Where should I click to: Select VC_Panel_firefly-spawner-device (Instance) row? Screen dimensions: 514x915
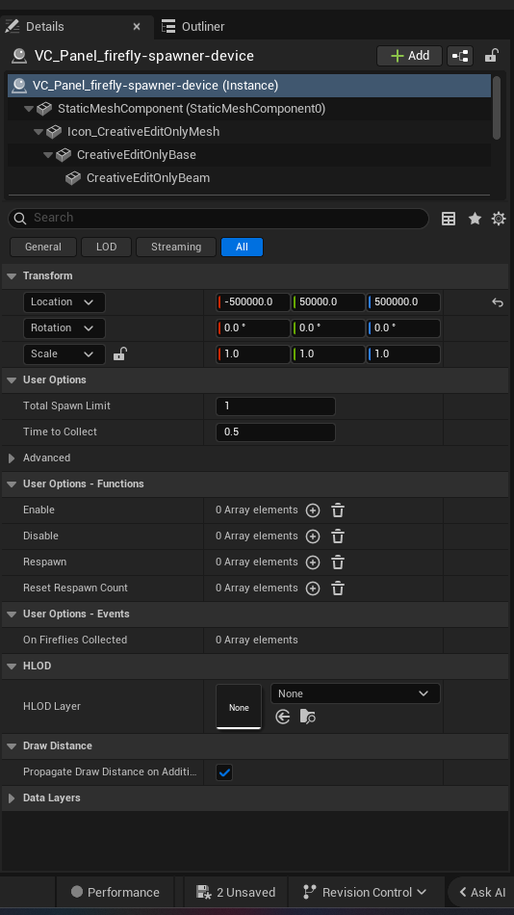tap(249, 85)
